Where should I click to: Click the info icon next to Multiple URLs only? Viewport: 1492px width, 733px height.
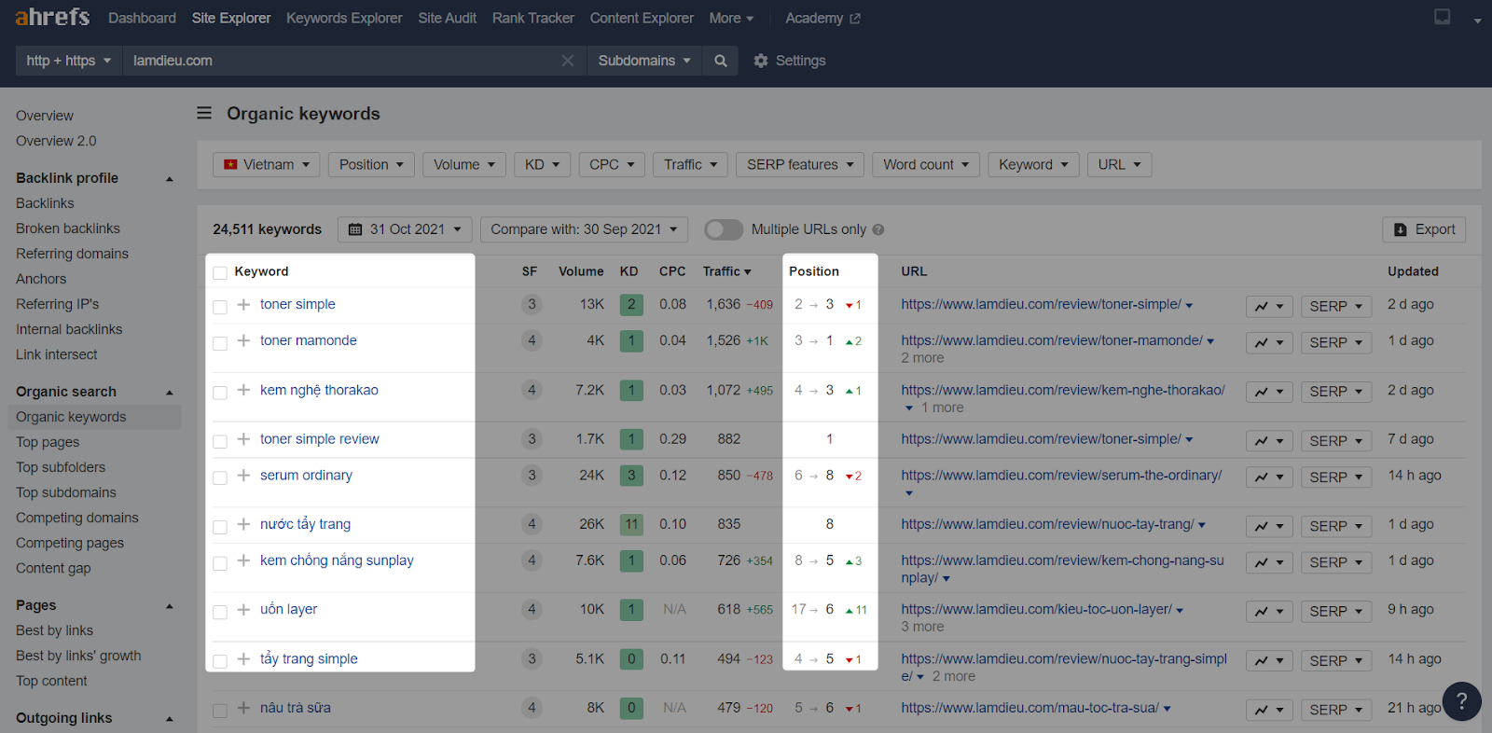pos(878,229)
